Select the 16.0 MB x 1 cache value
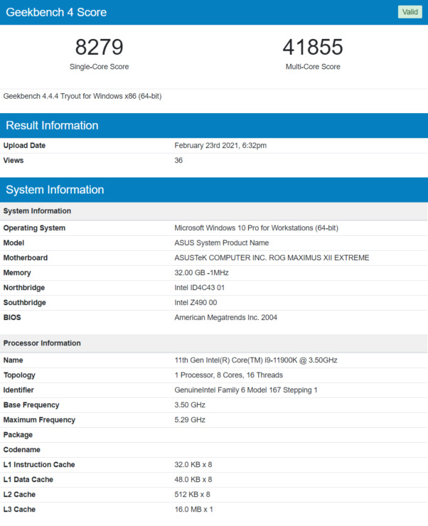 click(x=193, y=510)
